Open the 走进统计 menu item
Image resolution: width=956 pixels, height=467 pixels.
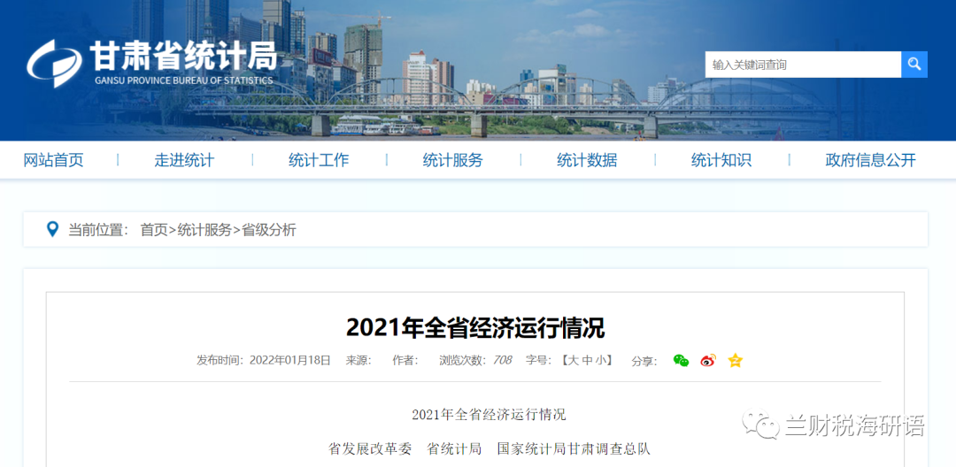(x=184, y=160)
